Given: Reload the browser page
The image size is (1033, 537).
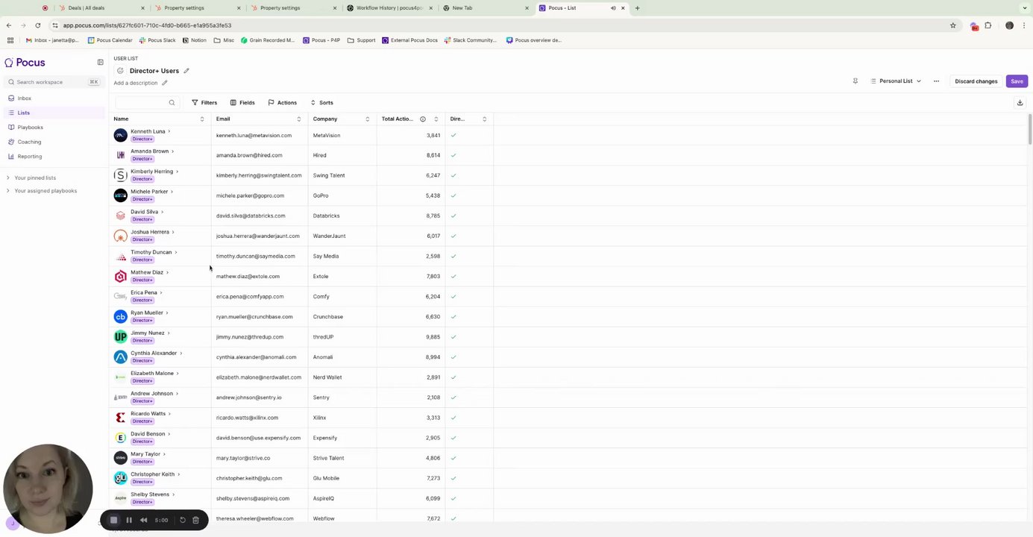Looking at the screenshot, I should click(x=37, y=25).
